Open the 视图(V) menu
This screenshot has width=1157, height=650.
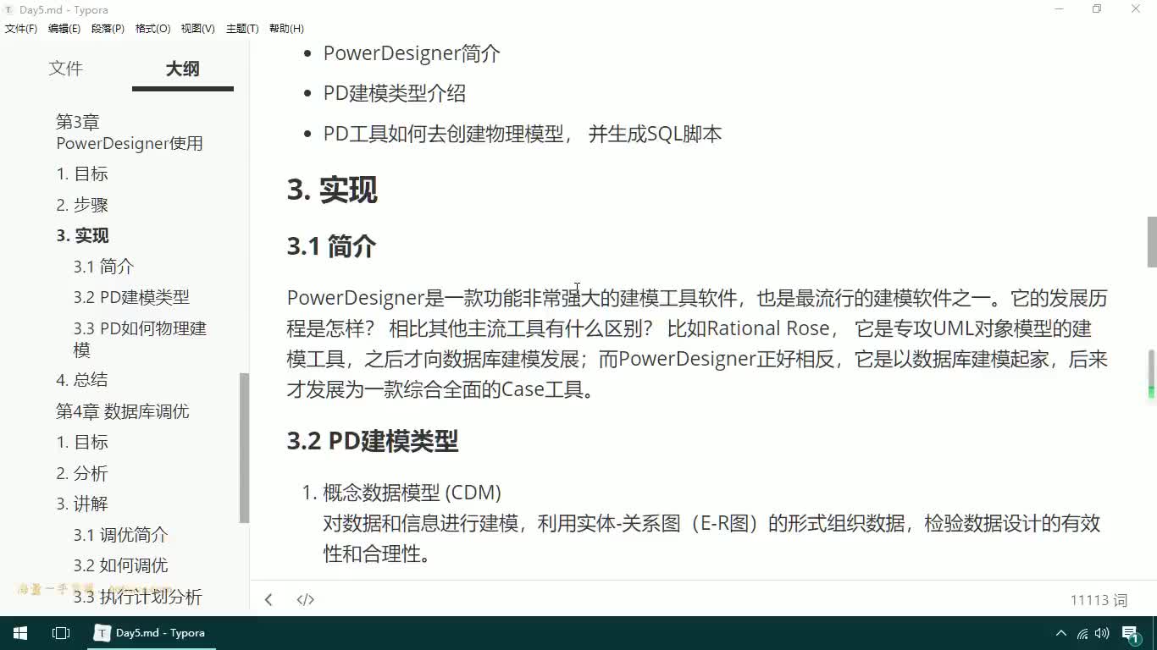coord(197,29)
